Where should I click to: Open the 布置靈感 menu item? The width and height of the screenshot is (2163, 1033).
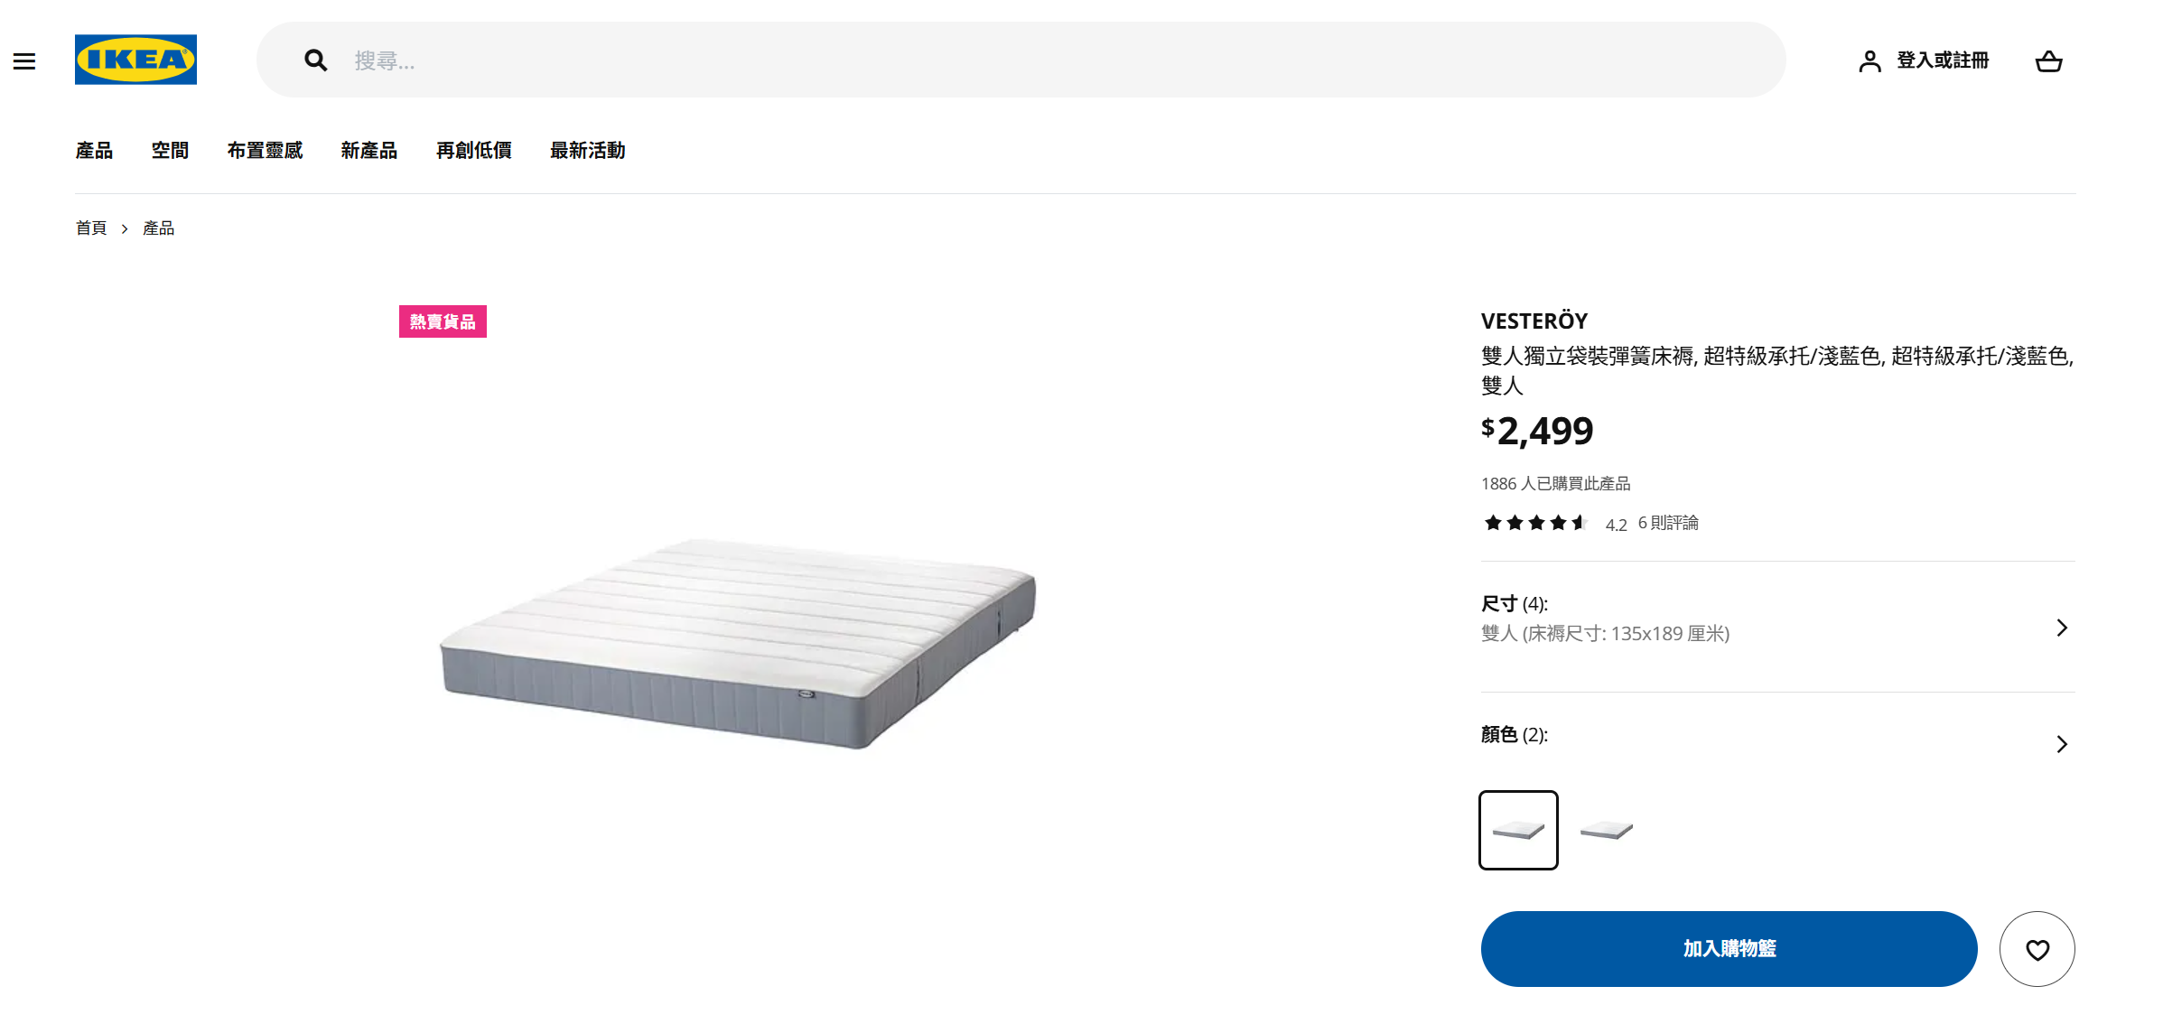pyautogui.click(x=265, y=151)
